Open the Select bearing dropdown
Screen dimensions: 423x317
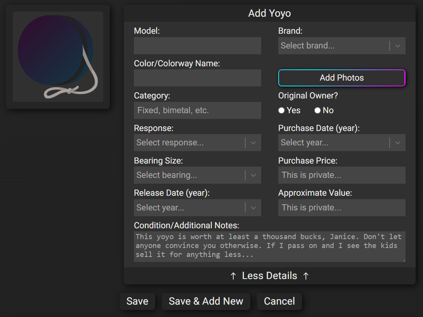point(198,175)
